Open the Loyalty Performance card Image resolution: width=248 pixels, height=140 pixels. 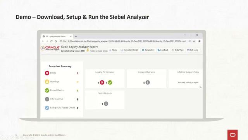105,79
